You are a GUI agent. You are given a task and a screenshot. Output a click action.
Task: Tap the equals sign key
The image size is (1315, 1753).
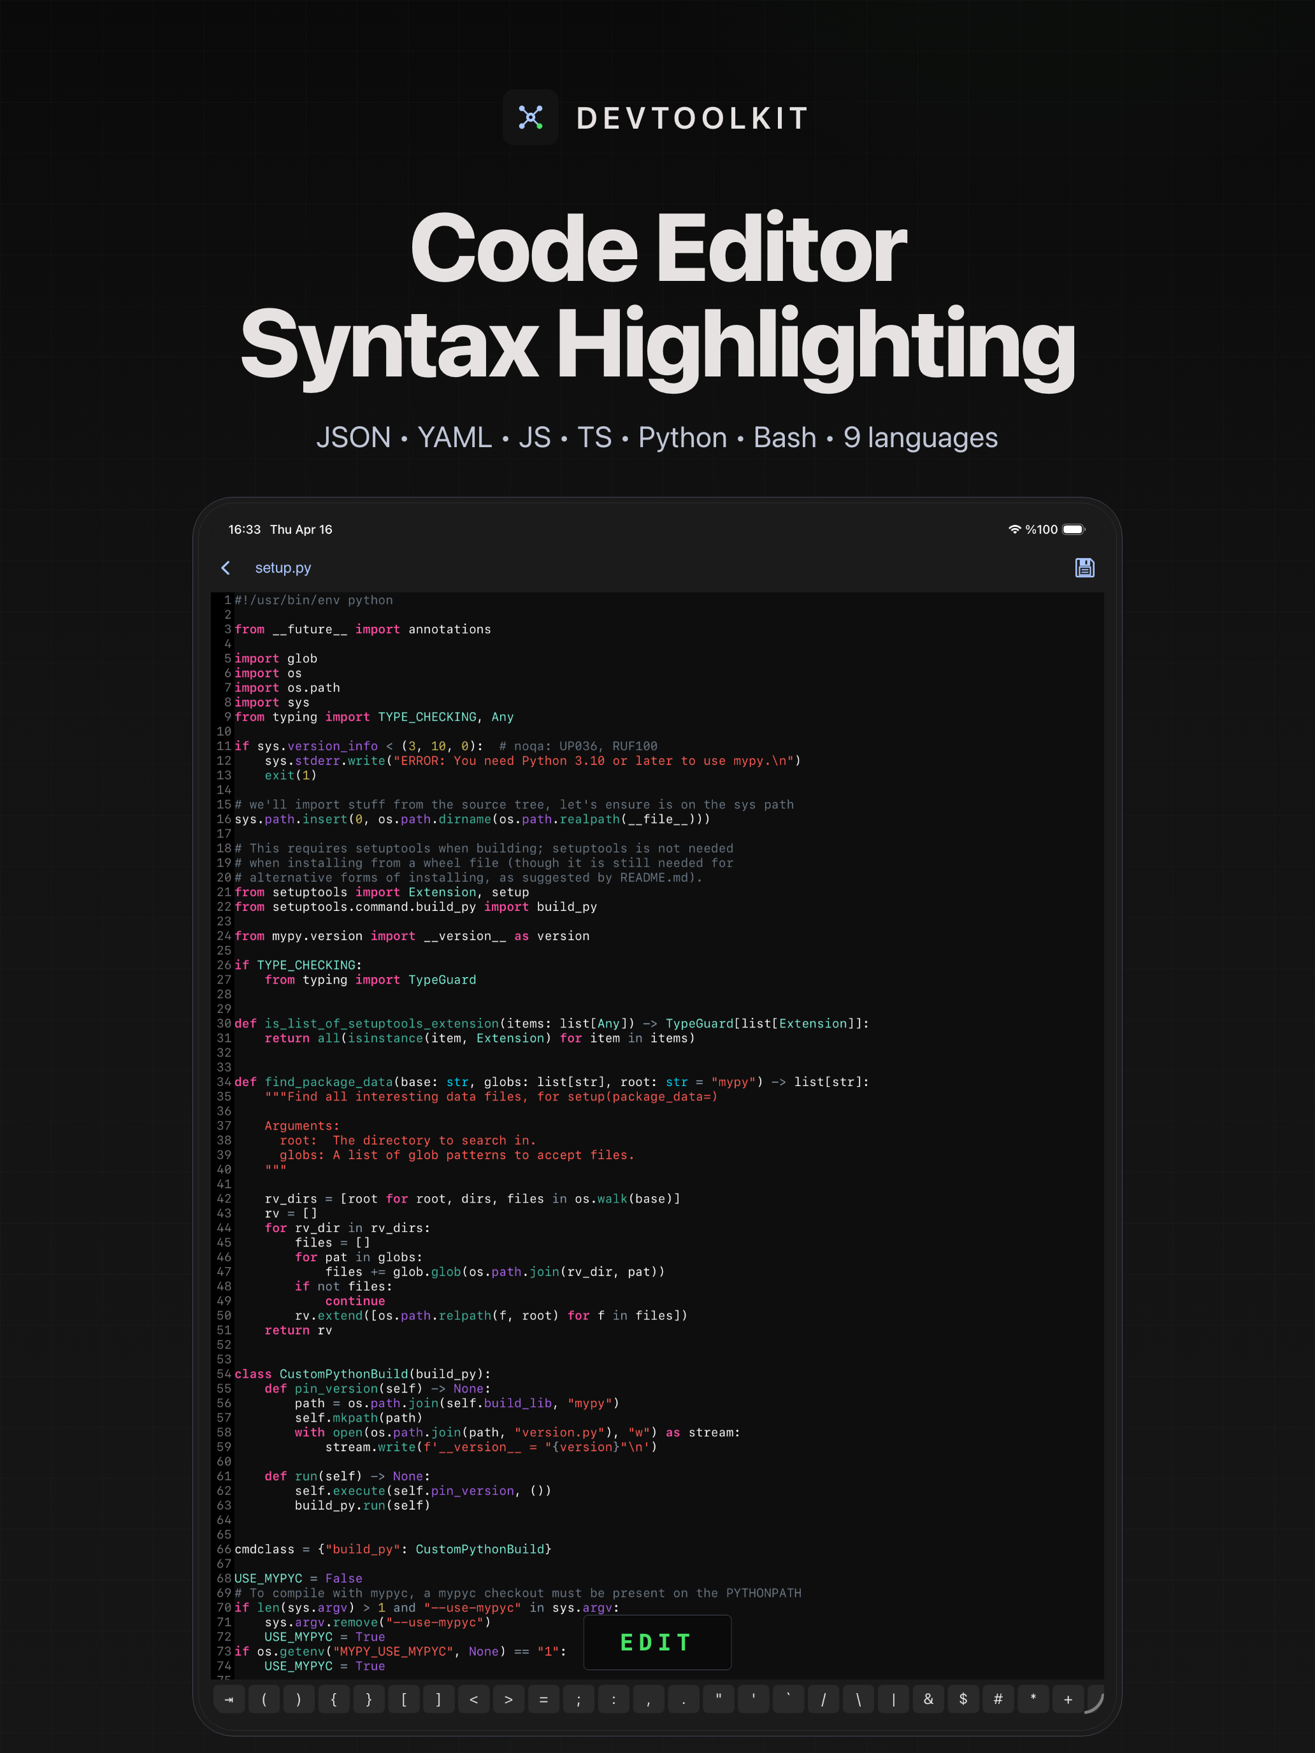tap(543, 1699)
